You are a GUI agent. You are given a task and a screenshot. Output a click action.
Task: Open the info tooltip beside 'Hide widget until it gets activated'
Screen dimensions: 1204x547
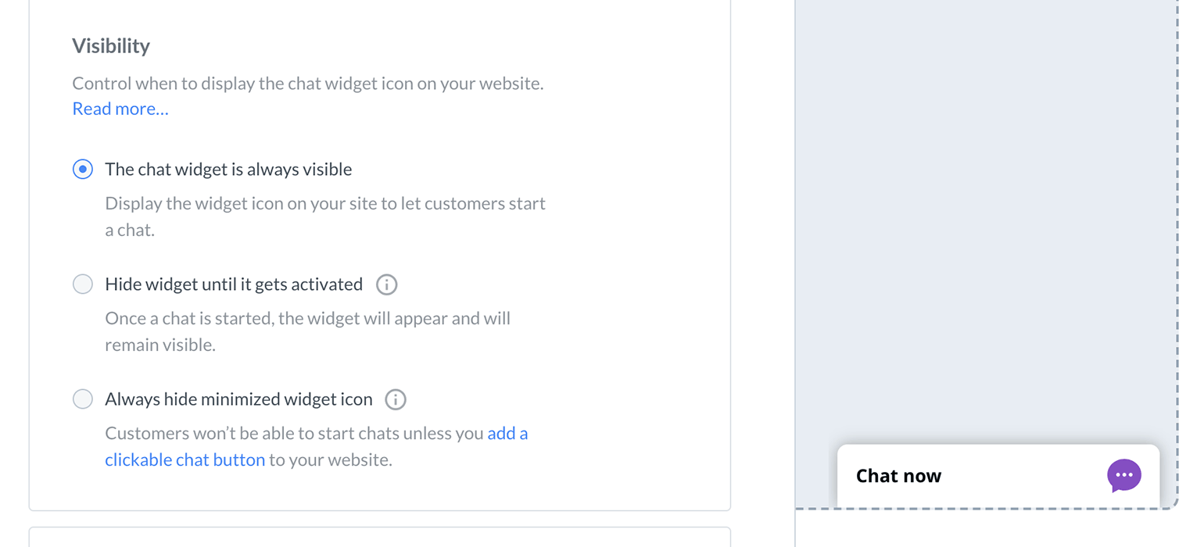(x=386, y=284)
